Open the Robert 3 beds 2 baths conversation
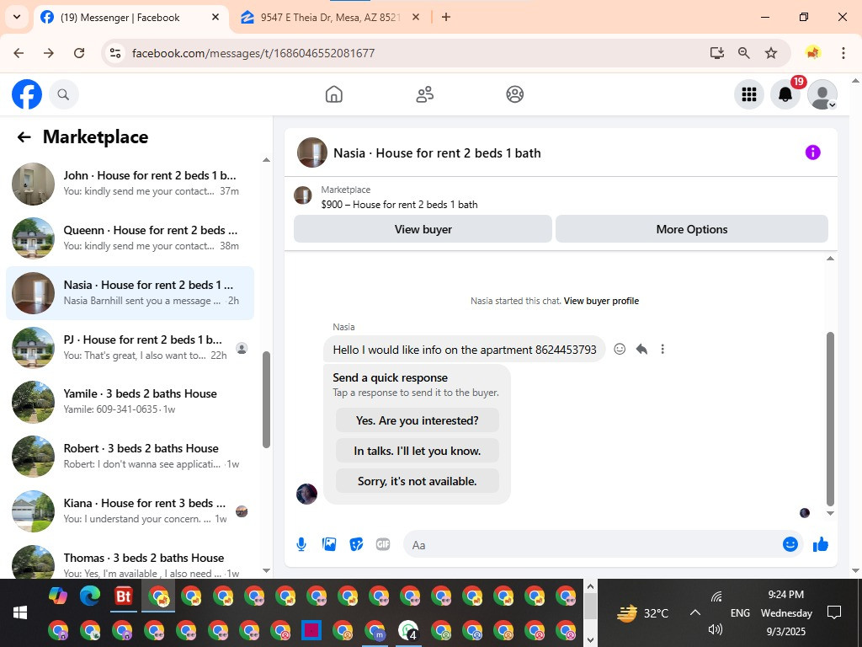Screen dimensions: 862x647 coord(130,457)
